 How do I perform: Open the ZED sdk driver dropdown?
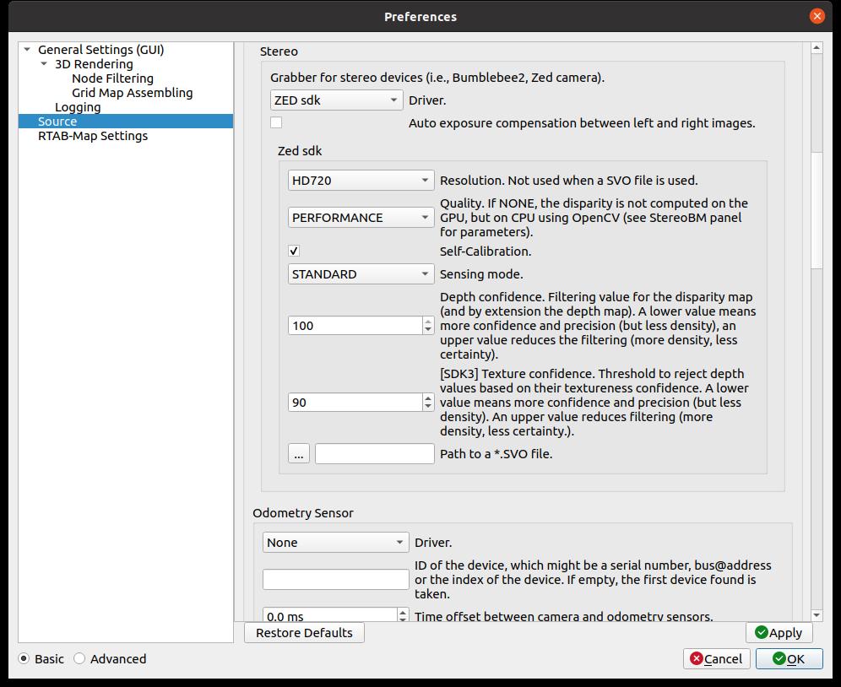point(336,100)
